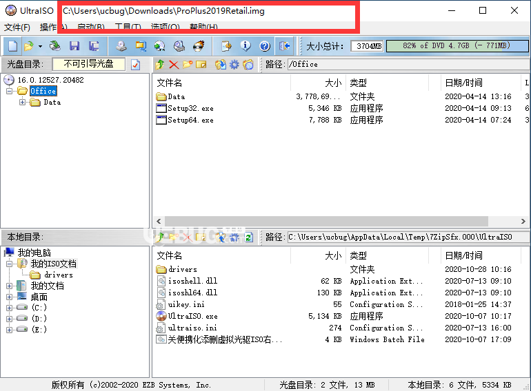Screen dimensions: 531x391
Task: Expand the 桌面 tree node
Action: (x=10, y=297)
